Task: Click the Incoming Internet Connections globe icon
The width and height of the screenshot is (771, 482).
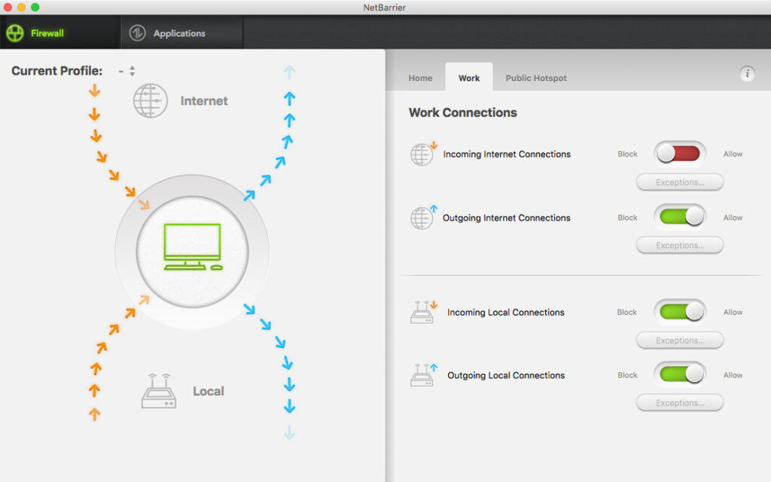Action: pyautogui.click(x=422, y=154)
